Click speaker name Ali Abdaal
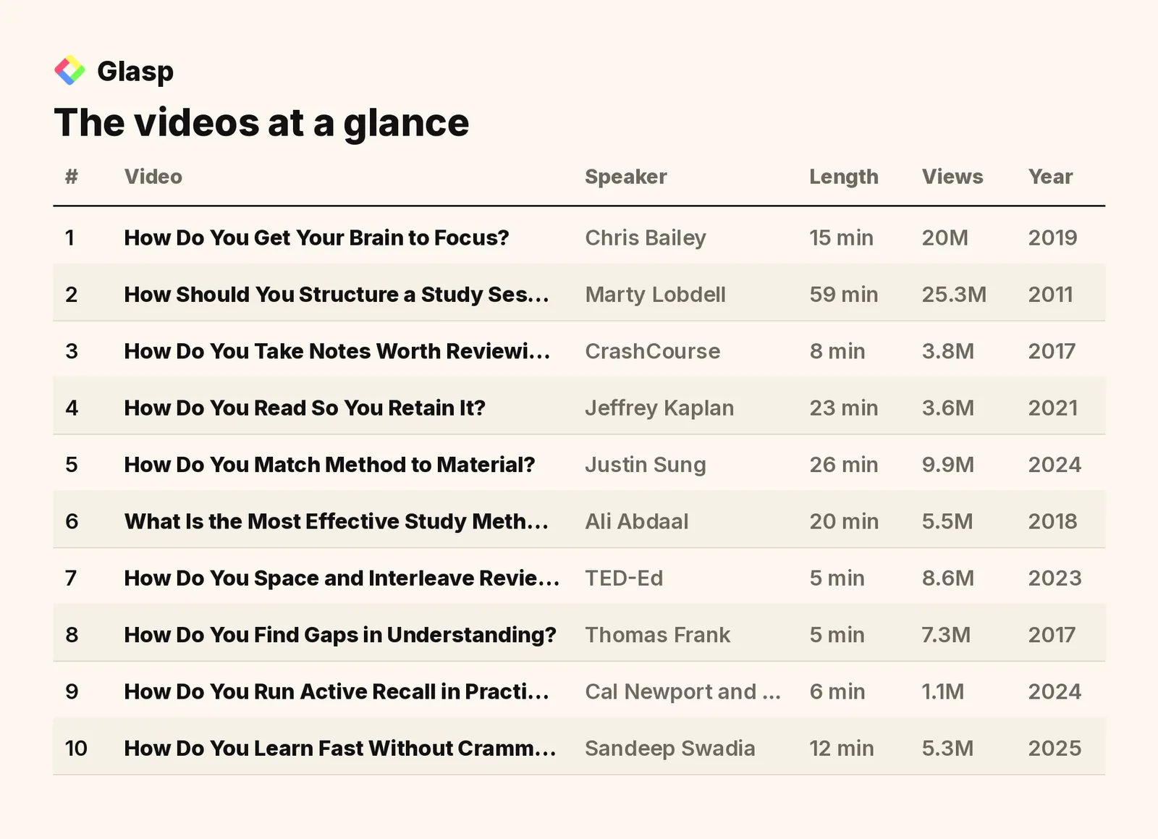This screenshot has width=1158, height=839. coord(637,521)
